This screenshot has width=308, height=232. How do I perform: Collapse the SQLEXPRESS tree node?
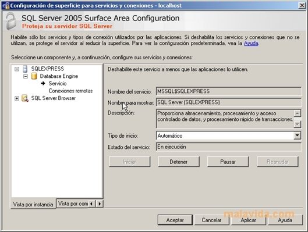[x=17, y=69]
